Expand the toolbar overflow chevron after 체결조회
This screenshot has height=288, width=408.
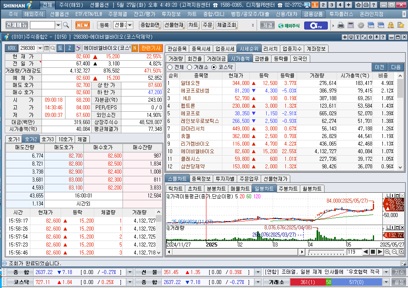click(x=253, y=25)
